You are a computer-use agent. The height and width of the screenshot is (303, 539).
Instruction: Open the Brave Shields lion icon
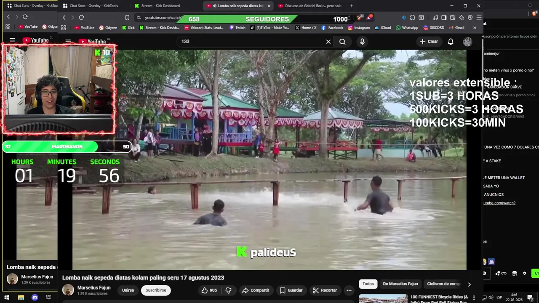point(359,17)
